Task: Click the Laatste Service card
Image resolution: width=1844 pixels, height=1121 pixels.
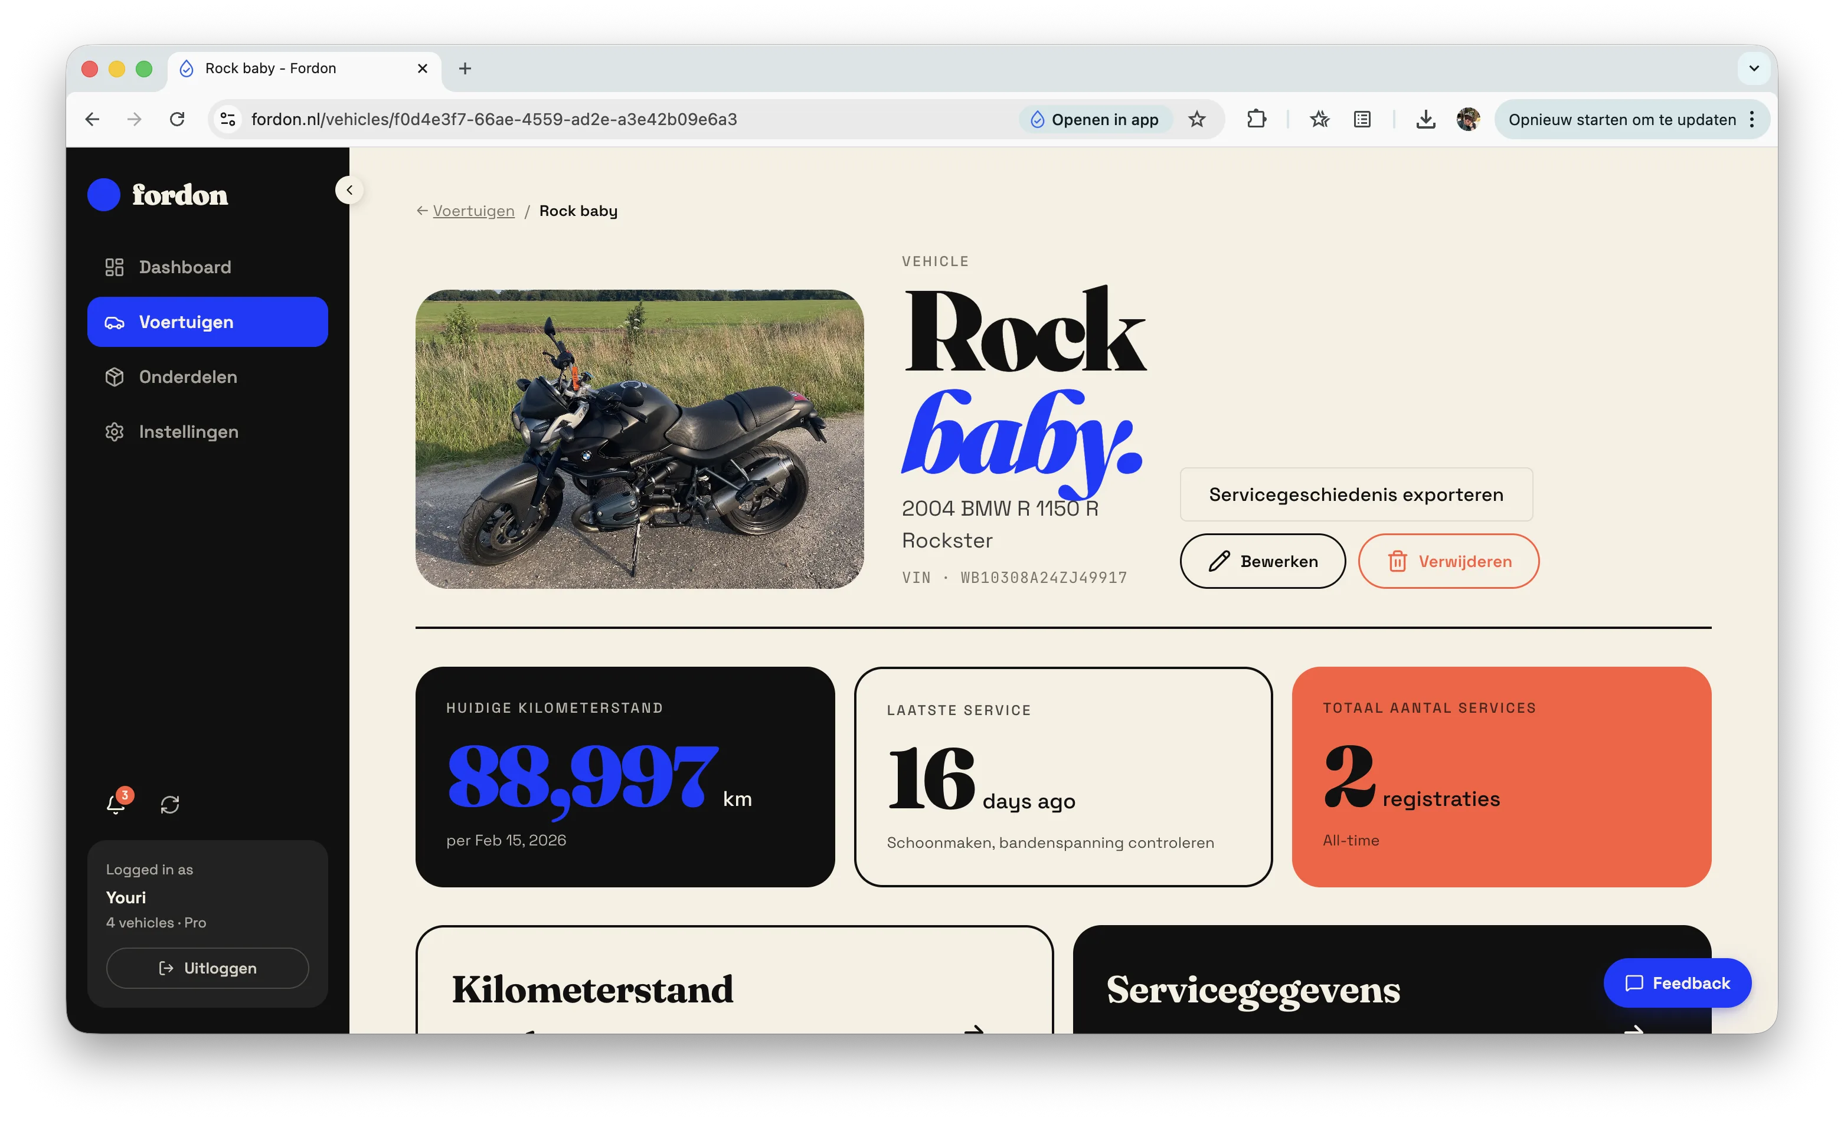Action: tap(1064, 777)
